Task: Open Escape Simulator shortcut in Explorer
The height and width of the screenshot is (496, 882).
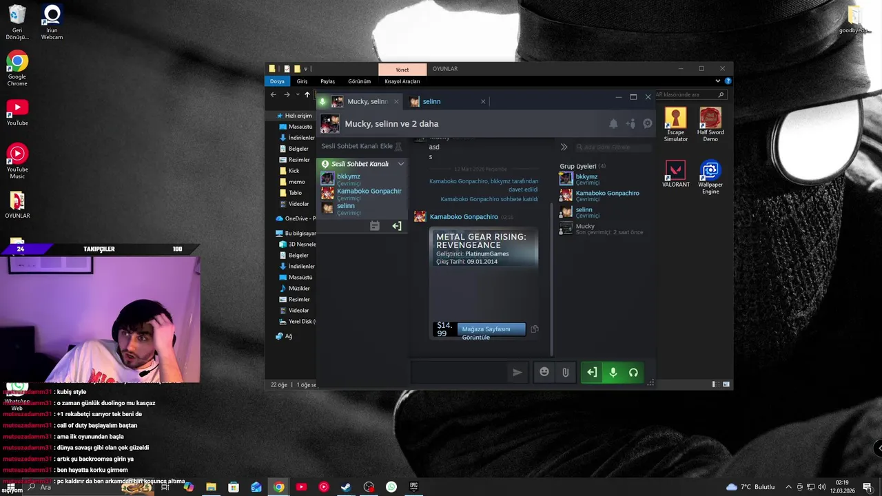Action: tap(675, 125)
